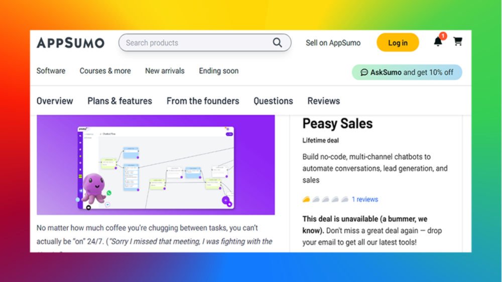Click the first taco rating icon
The width and height of the screenshot is (502, 282).
coord(306,199)
